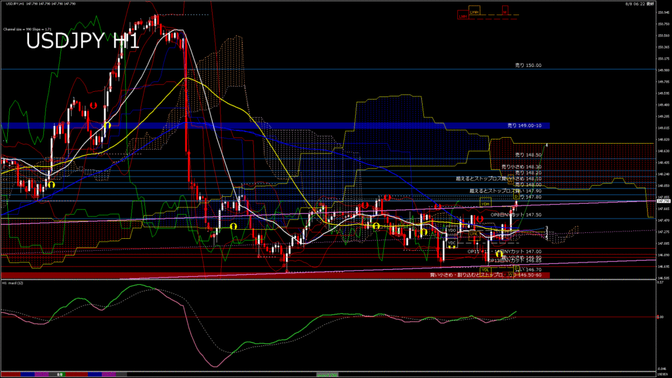The height and width of the screenshot is (378, 672).
Task: Click the yellow YDL marker box
Action: (x=486, y=270)
